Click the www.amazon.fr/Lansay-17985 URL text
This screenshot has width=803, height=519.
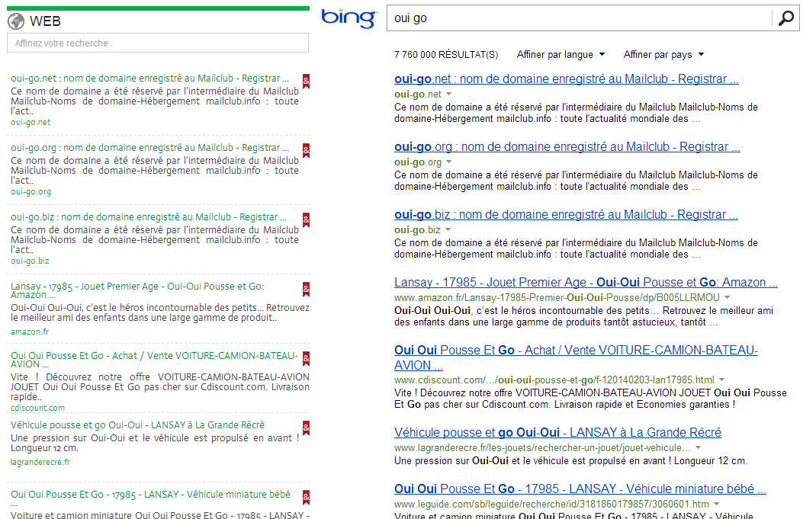pos(557,298)
